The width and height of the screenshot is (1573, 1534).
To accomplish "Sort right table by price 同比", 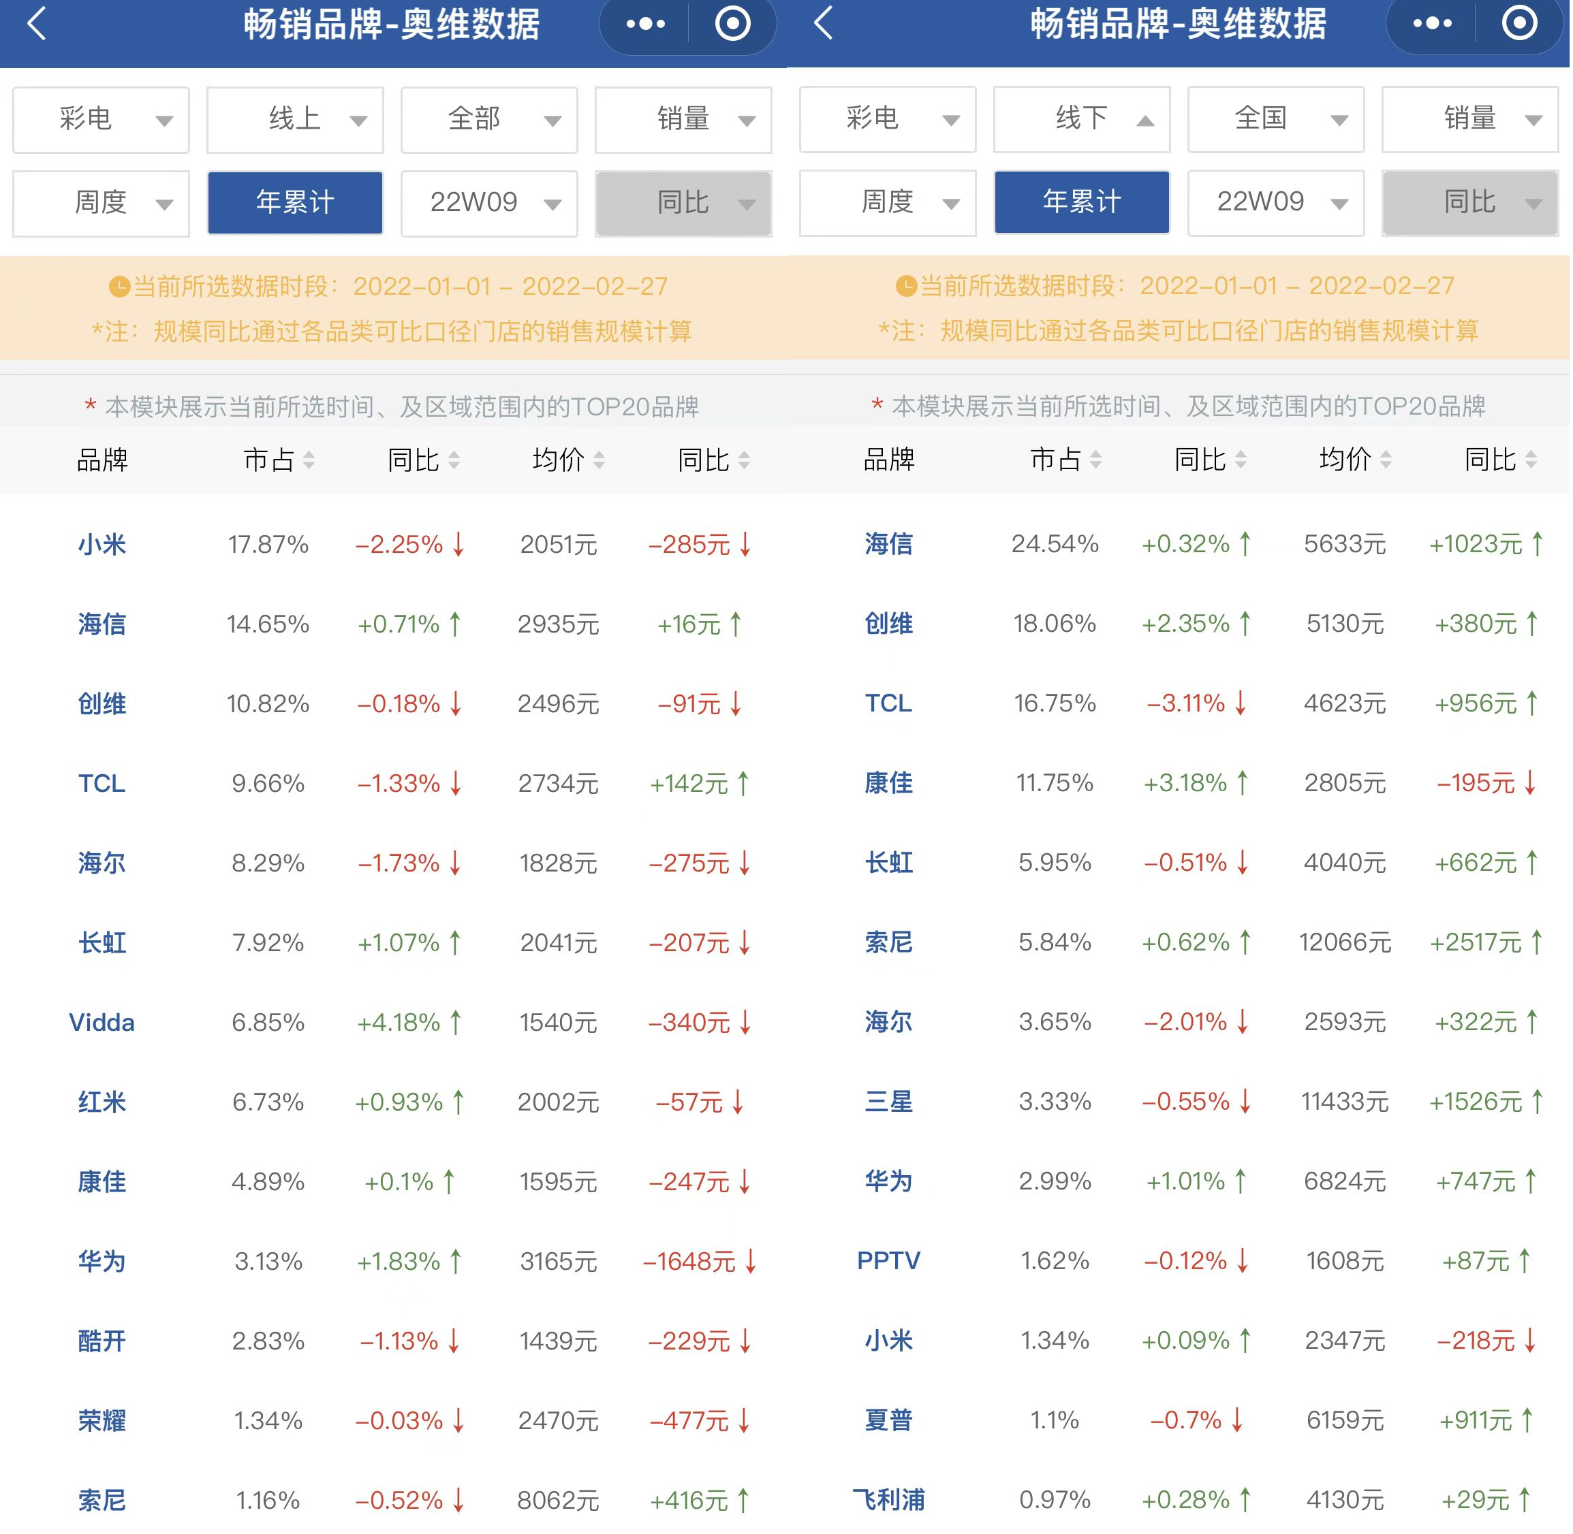I will [x=1501, y=460].
